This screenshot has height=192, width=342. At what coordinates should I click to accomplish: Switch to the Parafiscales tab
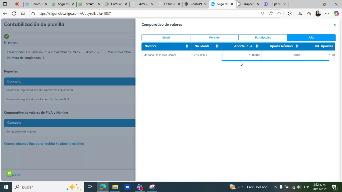[x=263, y=37]
